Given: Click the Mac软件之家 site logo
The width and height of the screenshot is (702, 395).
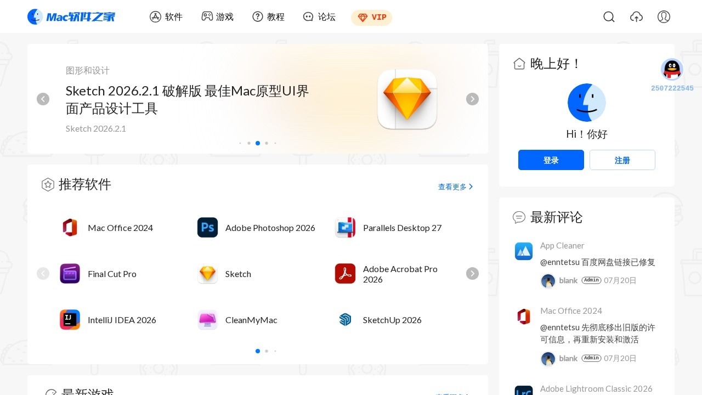Looking at the screenshot, I should tap(71, 17).
